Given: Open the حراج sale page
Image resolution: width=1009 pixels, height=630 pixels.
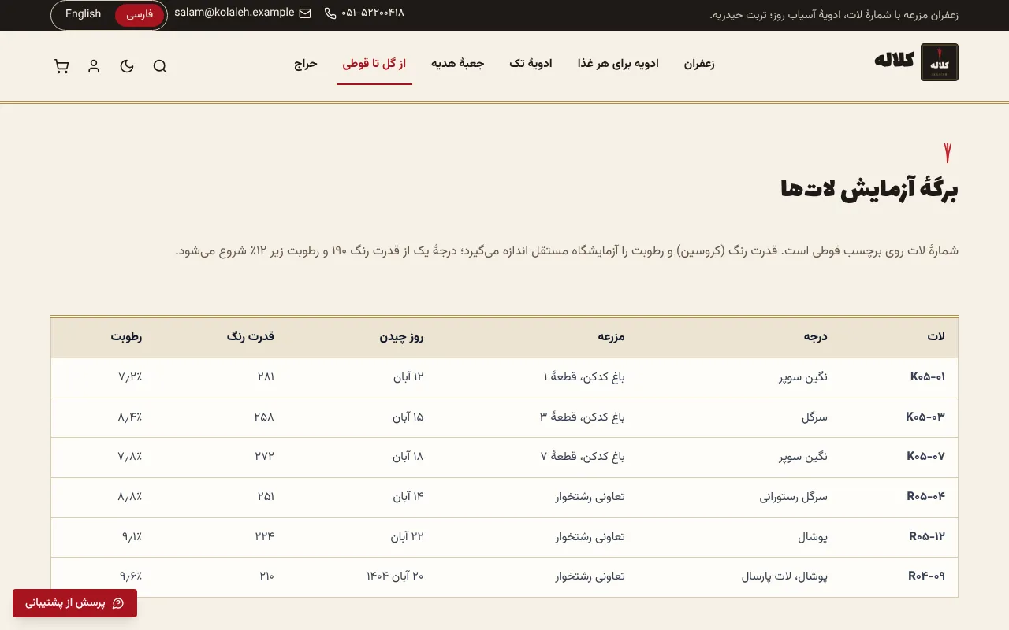Looking at the screenshot, I should (306, 64).
